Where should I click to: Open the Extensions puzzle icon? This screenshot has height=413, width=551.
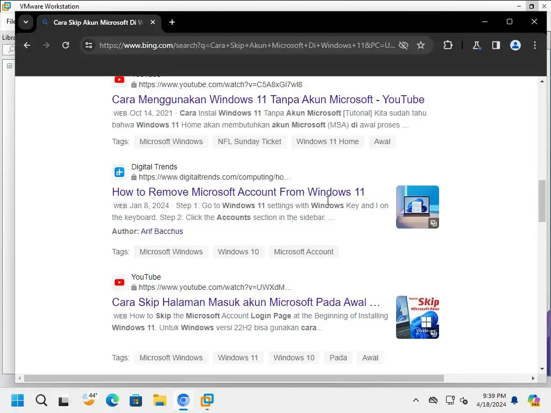(448, 45)
